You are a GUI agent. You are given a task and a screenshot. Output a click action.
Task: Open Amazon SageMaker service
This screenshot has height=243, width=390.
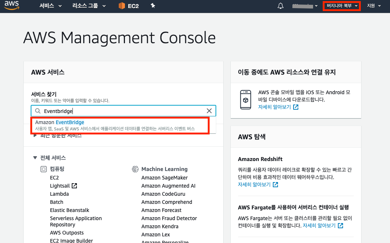[165, 178]
